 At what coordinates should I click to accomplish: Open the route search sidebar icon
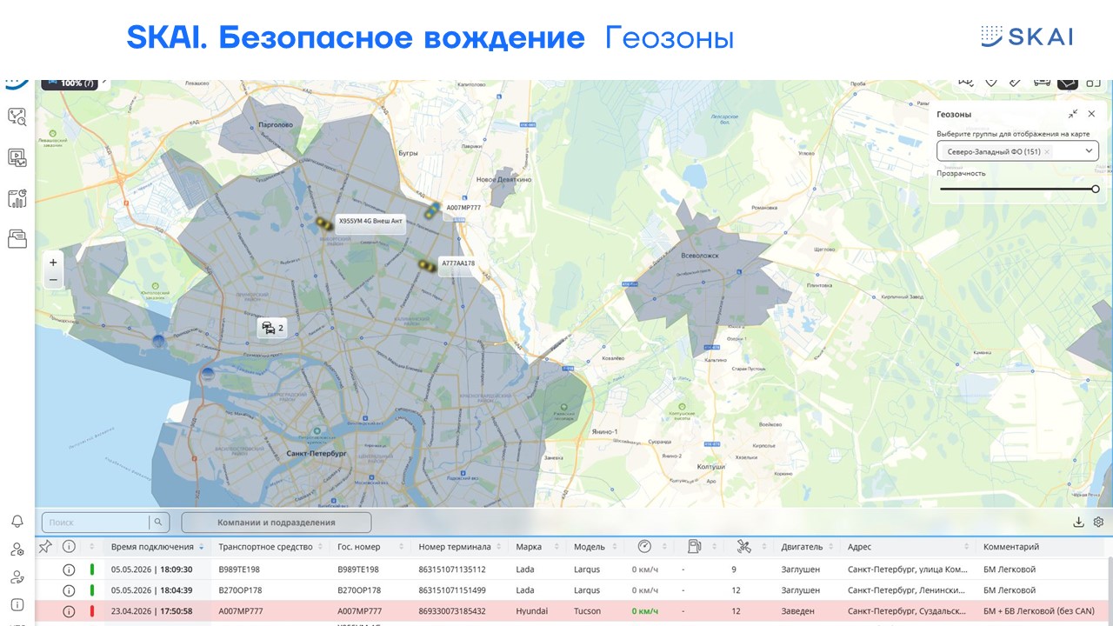point(17,117)
